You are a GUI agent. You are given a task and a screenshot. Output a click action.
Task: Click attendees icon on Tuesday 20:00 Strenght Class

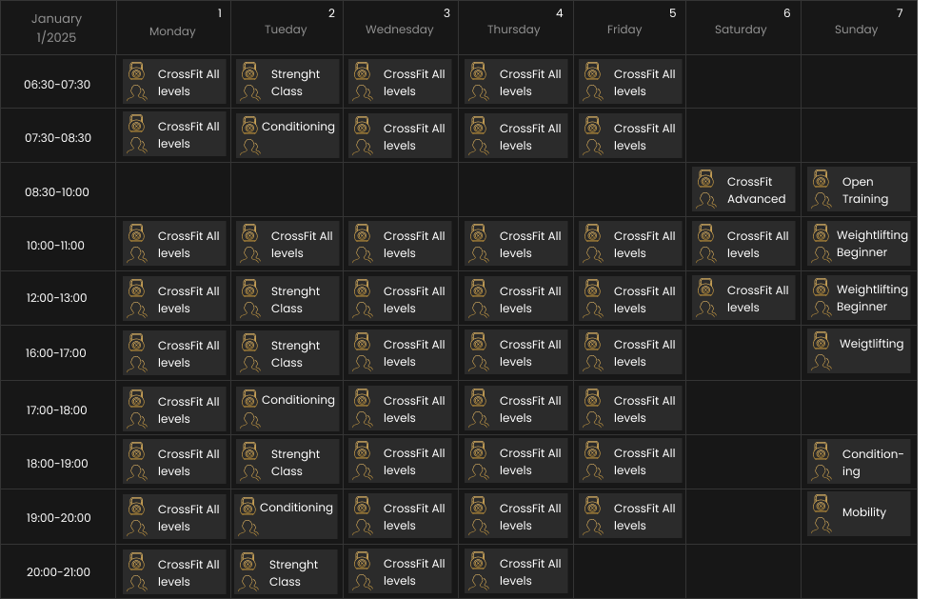[249, 582]
